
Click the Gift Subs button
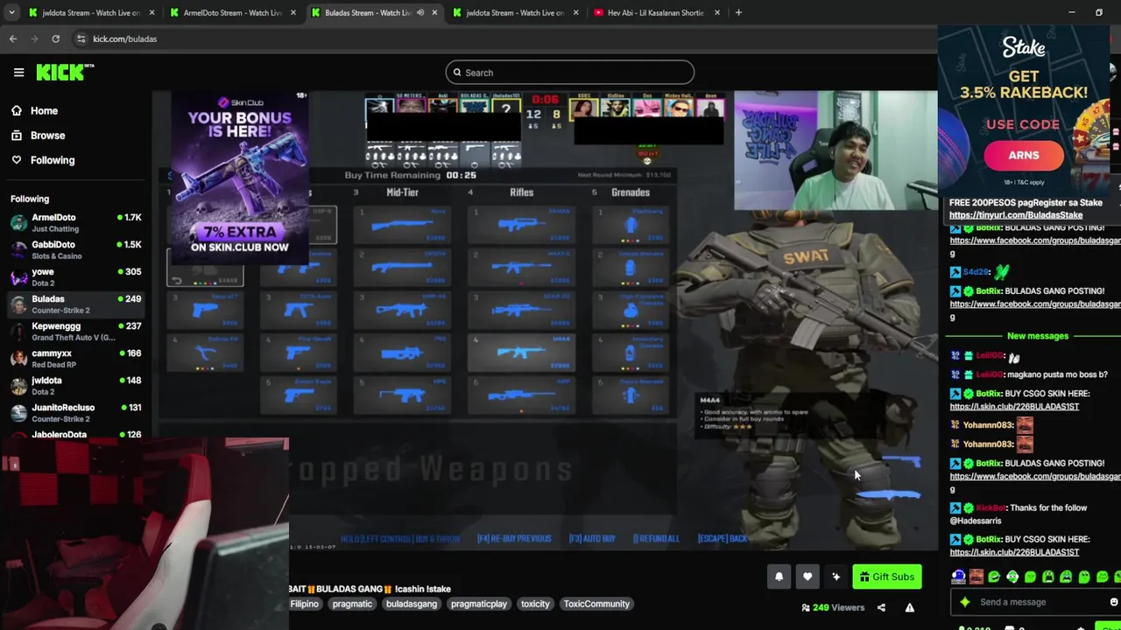pos(887,577)
